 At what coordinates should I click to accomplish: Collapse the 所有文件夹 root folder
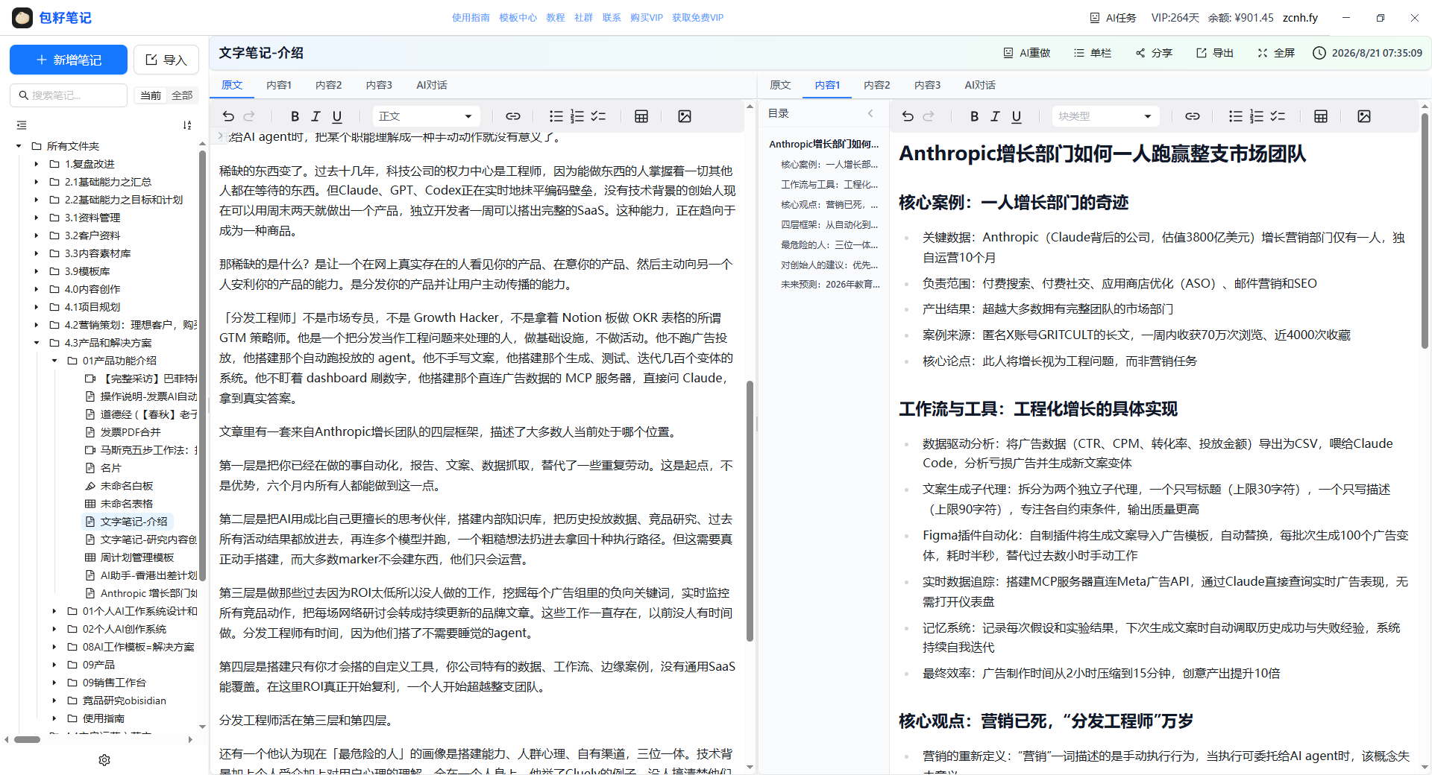19,146
